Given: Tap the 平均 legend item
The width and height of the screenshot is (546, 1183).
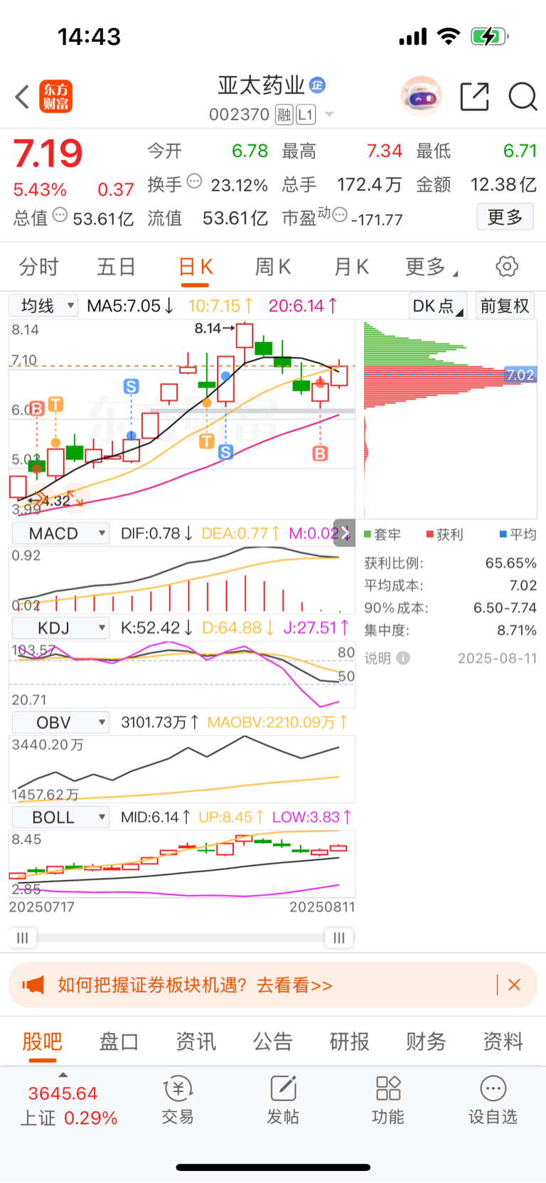Looking at the screenshot, I should (x=518, y=534).
